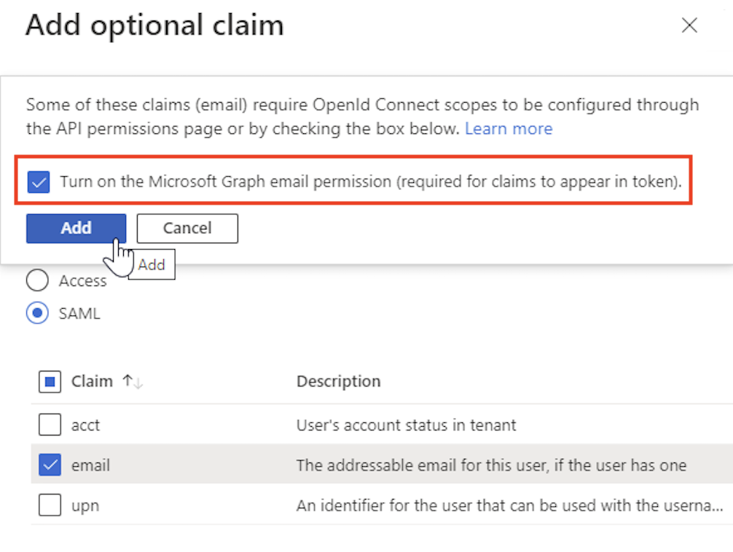Click the blue Add button
Image resolution: width=733 pixels, height=552 pixels.
click(76, 228)
